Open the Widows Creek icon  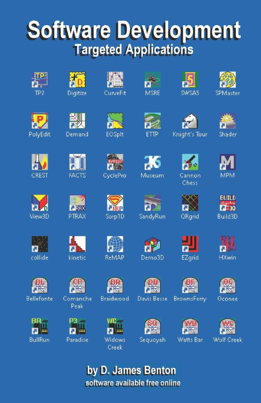tap(115, 326)
